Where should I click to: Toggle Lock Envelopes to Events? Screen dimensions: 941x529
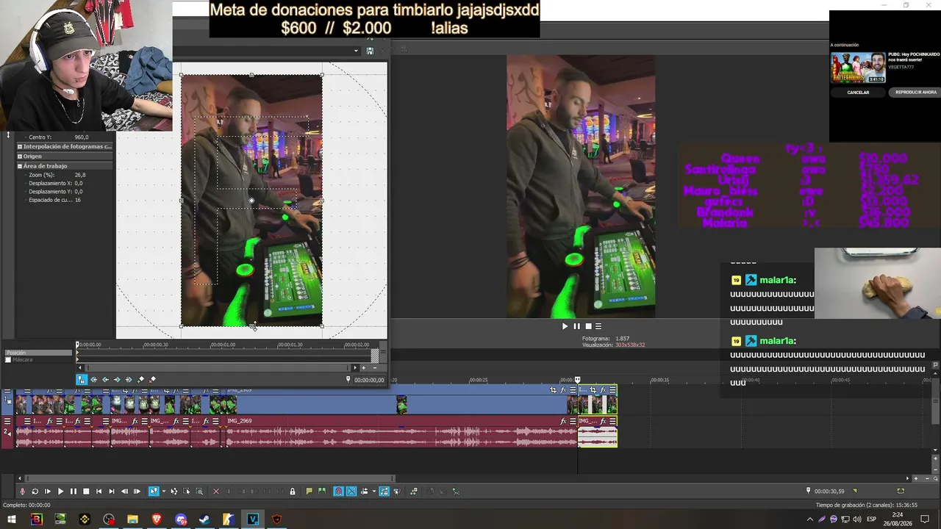pyautogui.click(x=384, y=492)
